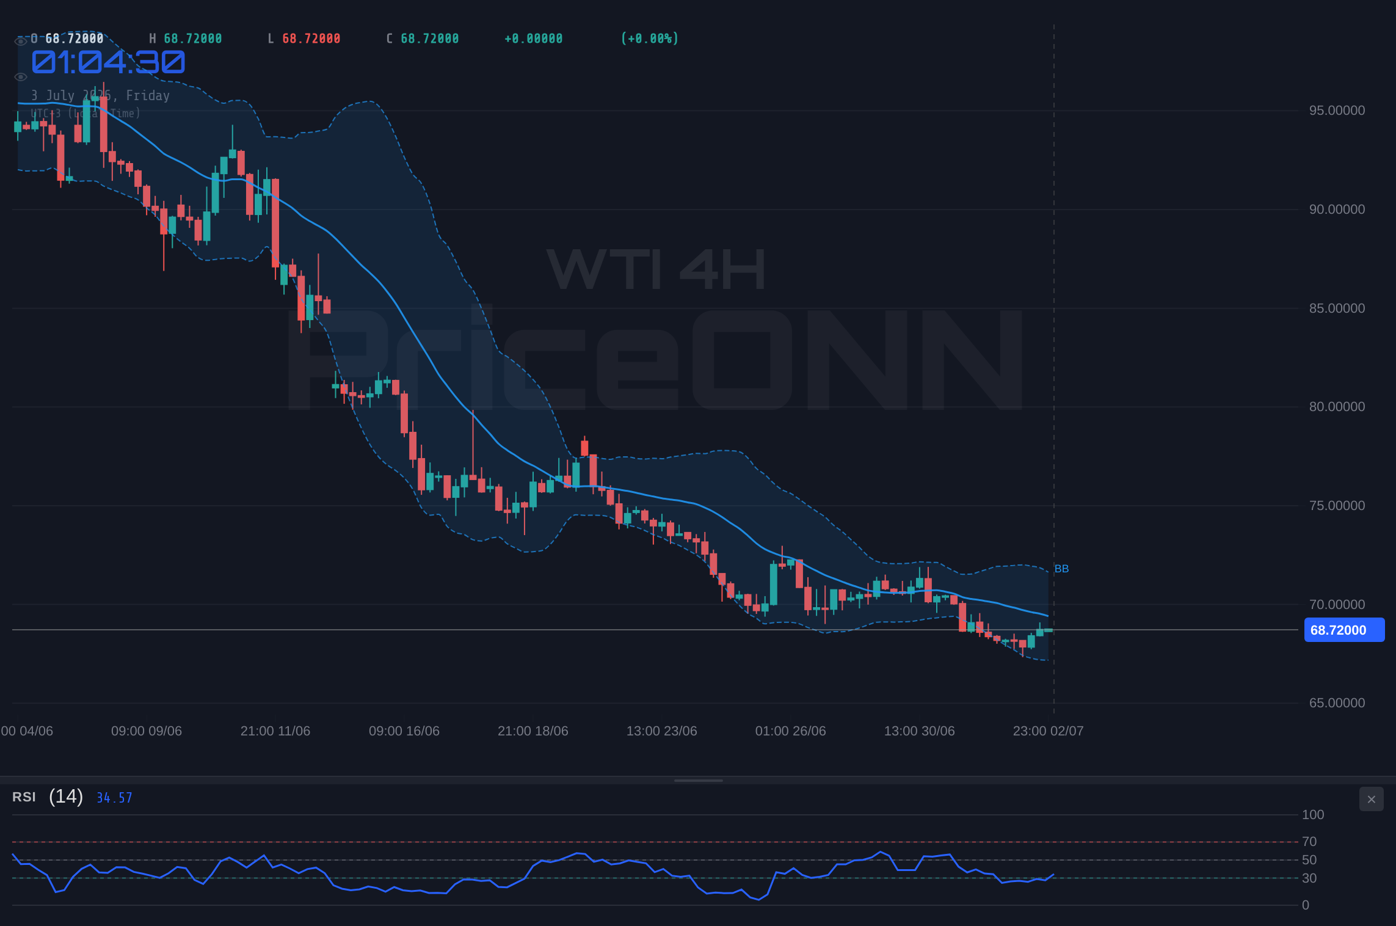Click the 70.00000 price axis label
Image resolution: width=1396 pixels, height=926 pixels.
coord(1337,605)
